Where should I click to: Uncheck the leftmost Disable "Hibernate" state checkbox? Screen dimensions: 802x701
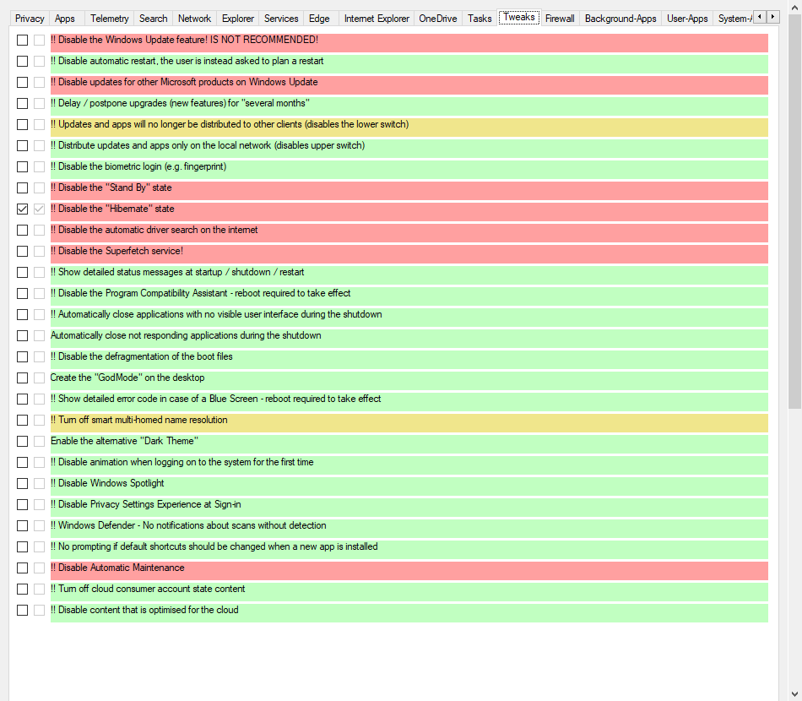pos(23,209)
